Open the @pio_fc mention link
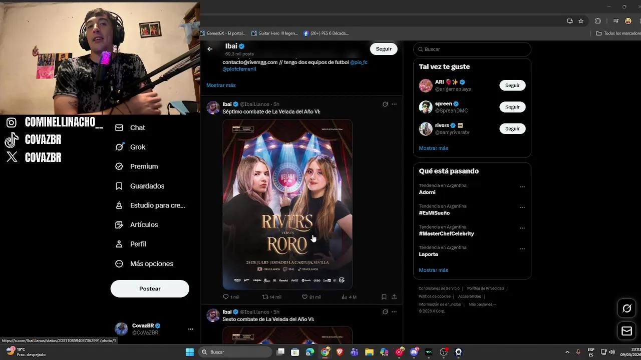Screen dimensions: 641x360 pos(359,62)
